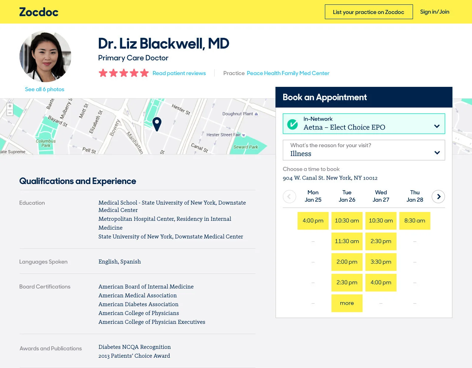Viewport: 472px width, 368px height.
Task: Click Diabetes NCQA Recognition text
Action: point(135,347)
